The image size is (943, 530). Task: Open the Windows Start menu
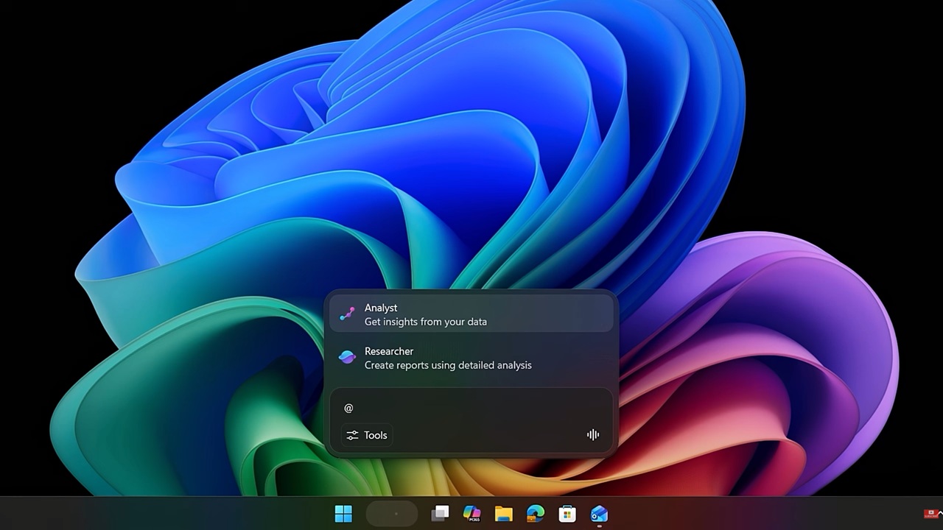(343, 513)
